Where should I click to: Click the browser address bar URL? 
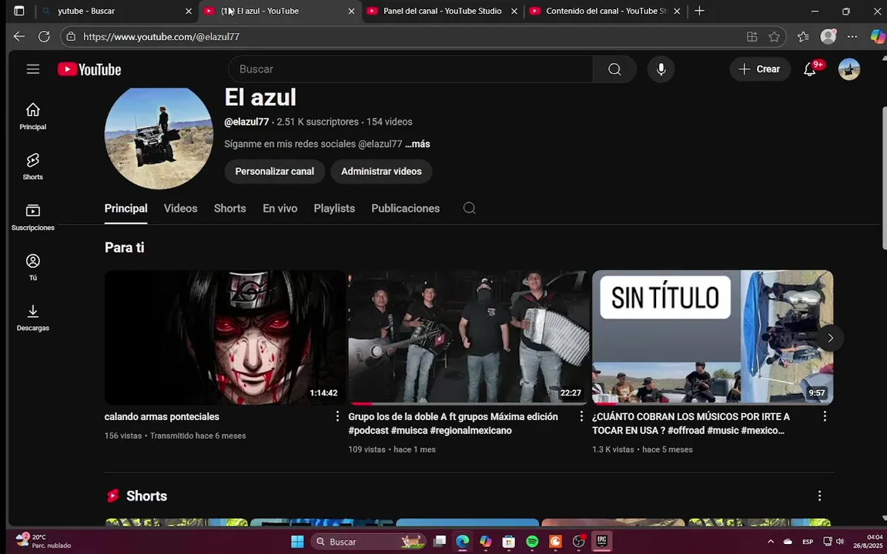coord(161,37)
